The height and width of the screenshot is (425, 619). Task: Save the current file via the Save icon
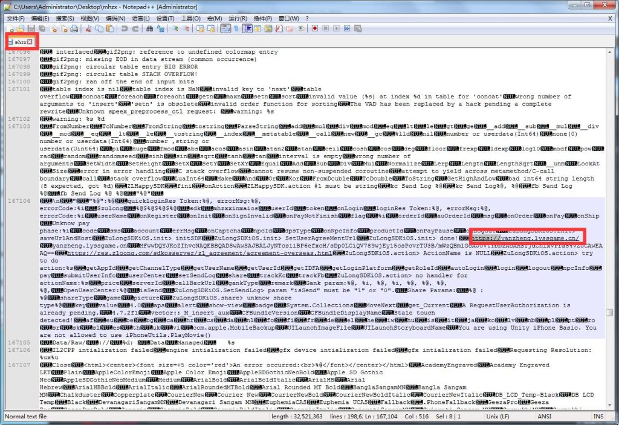32,28
